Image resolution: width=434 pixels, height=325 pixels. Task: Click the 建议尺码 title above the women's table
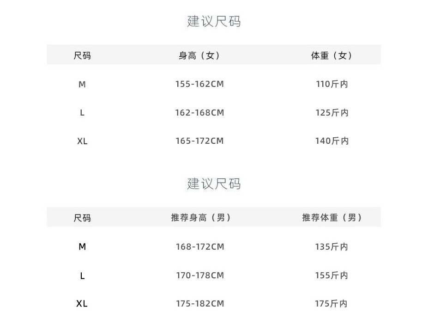[214, 21]
